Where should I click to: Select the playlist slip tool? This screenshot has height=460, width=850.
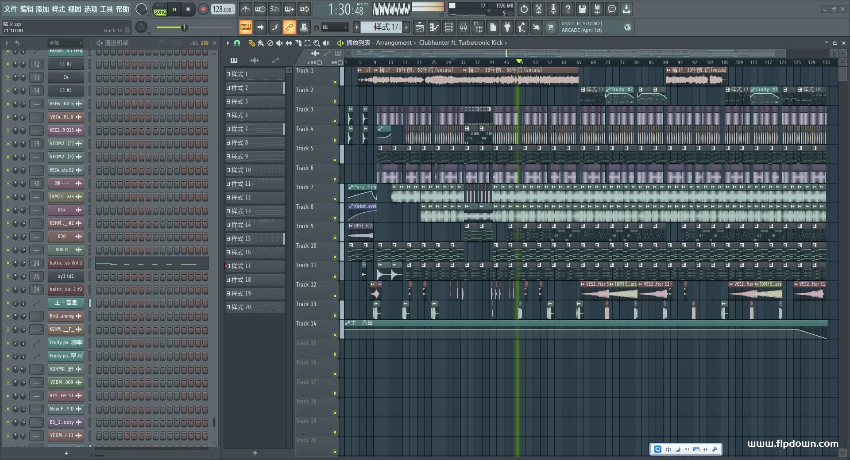[x=289, y=43]
